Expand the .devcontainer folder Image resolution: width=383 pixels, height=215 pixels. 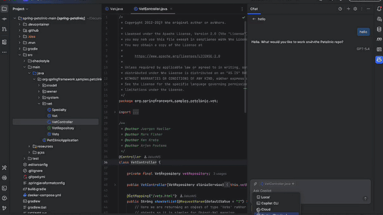(19, 24)
